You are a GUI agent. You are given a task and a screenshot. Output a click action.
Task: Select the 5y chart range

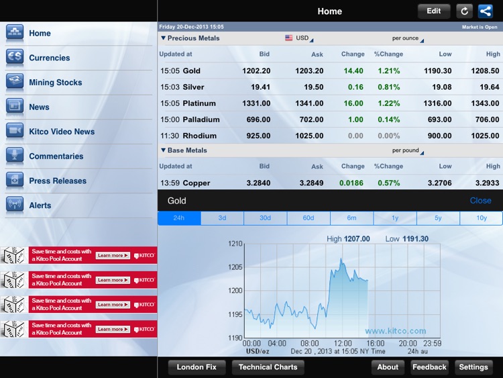point(438,218)
